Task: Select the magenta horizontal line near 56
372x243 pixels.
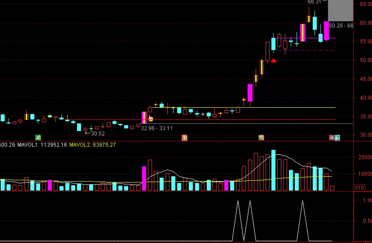Action: point(306,38)
